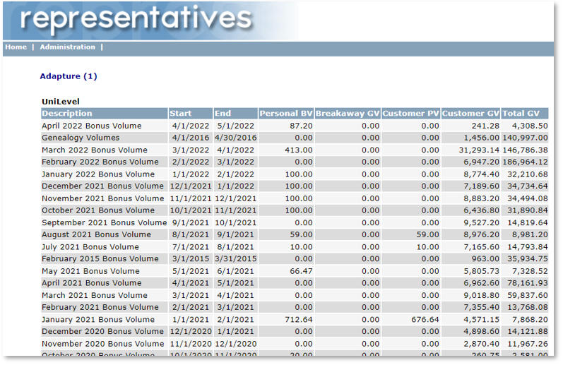Select the Genealogy Volumes row
563x365 pixels.
pyautogui.click(x=81, y=138)
